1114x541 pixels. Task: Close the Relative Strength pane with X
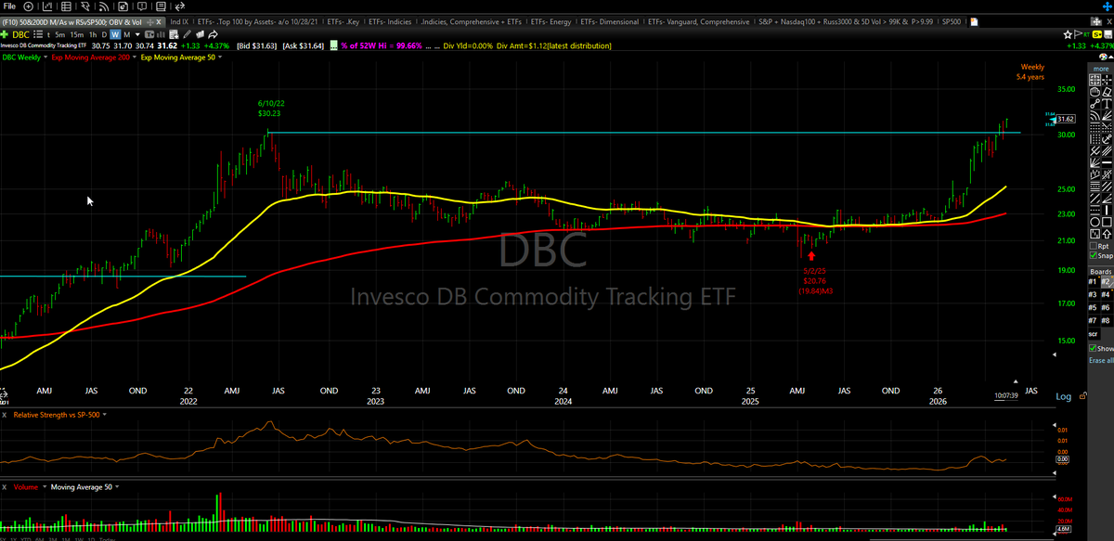(x=6, y=415)
